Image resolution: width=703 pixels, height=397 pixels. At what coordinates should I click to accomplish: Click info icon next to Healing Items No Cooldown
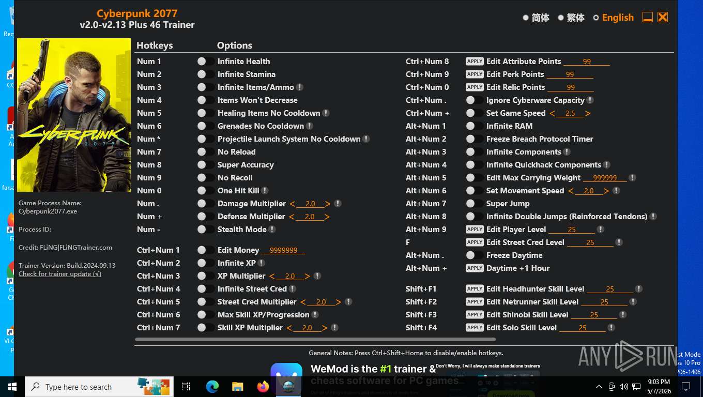click(326, 113)
